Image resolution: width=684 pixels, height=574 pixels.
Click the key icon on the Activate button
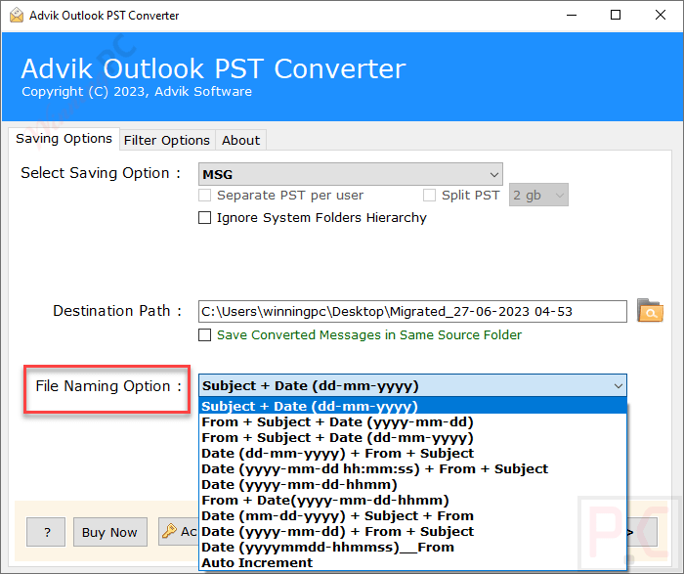pyautogui.click(x=169, y=531)
